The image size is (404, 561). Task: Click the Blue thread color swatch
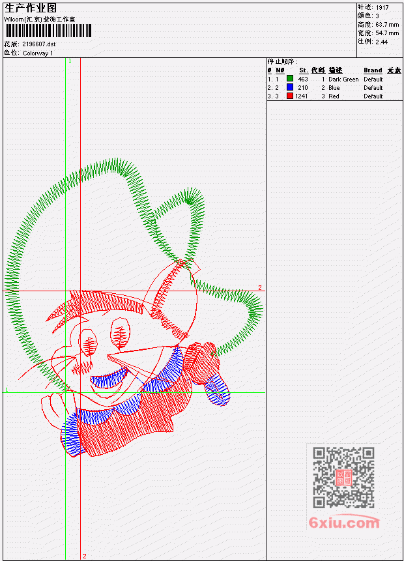coord(290,87)
